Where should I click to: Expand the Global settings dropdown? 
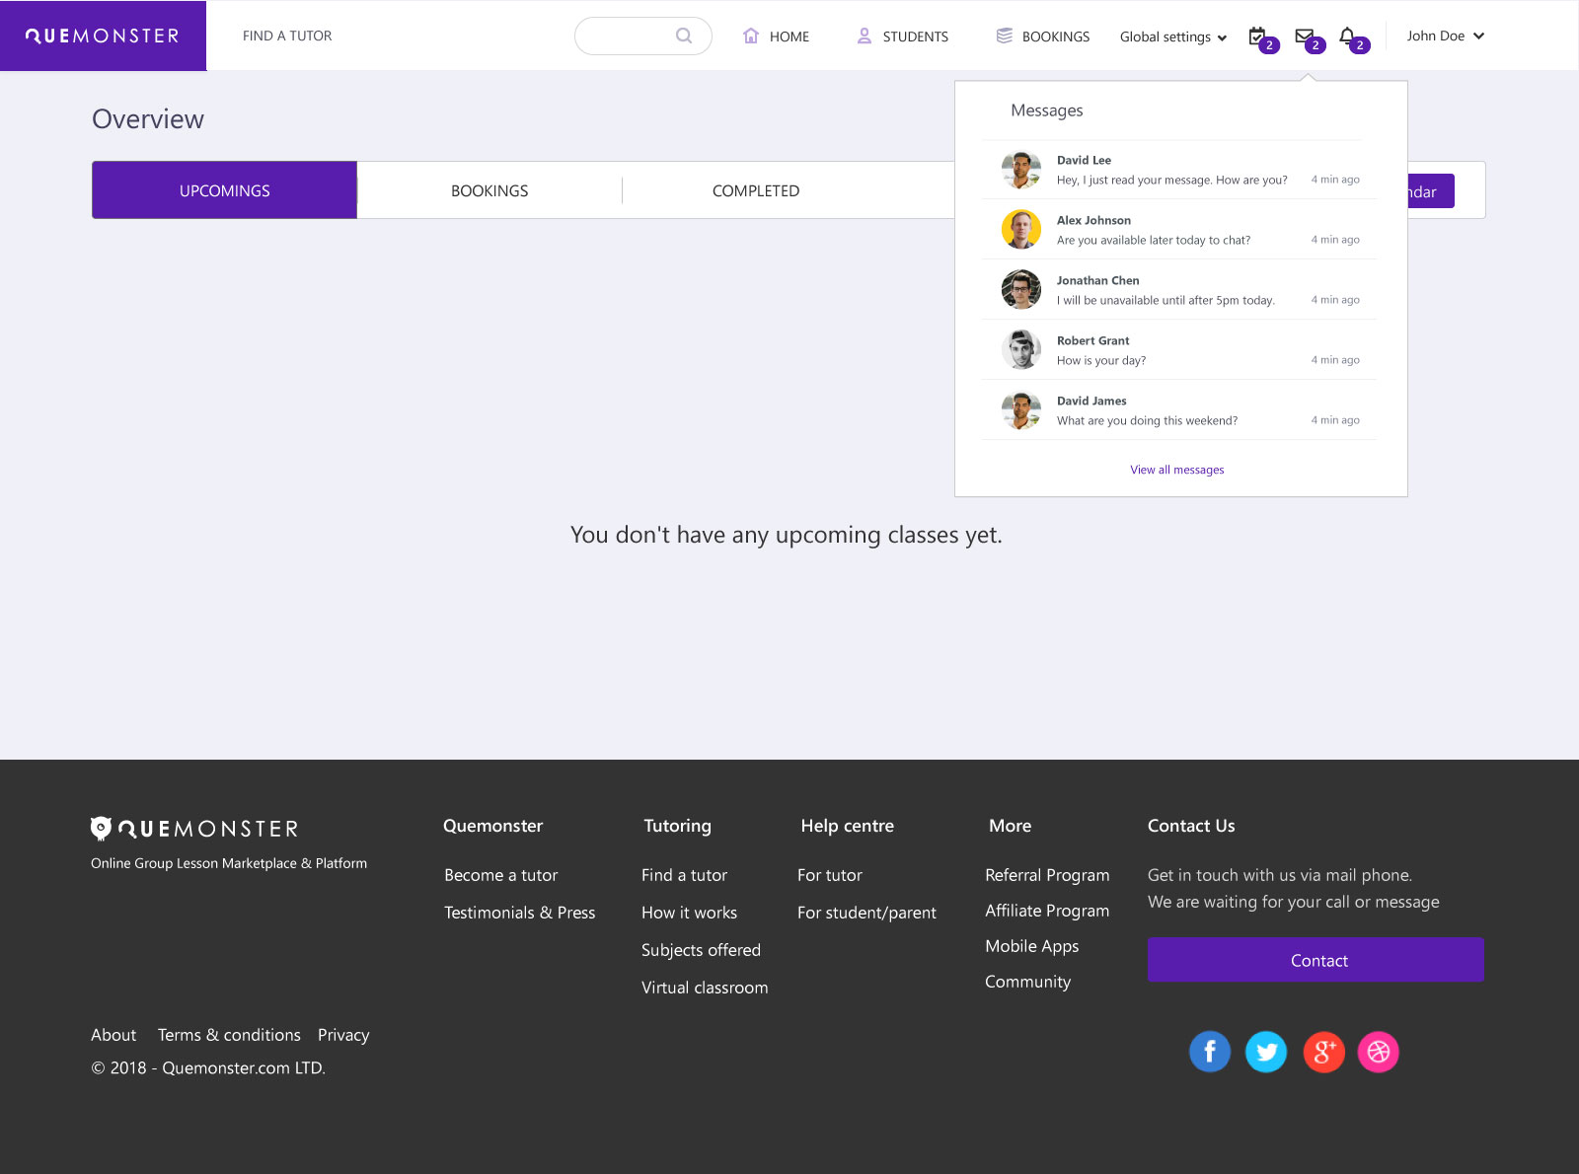pos(1172,37)
